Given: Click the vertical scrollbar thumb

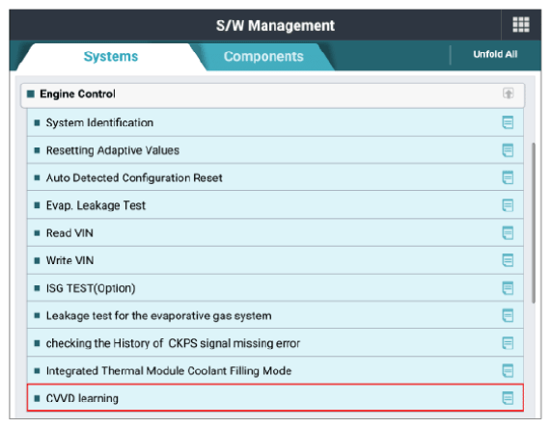Looking at the screenshot, I should [x=534, y=223].
